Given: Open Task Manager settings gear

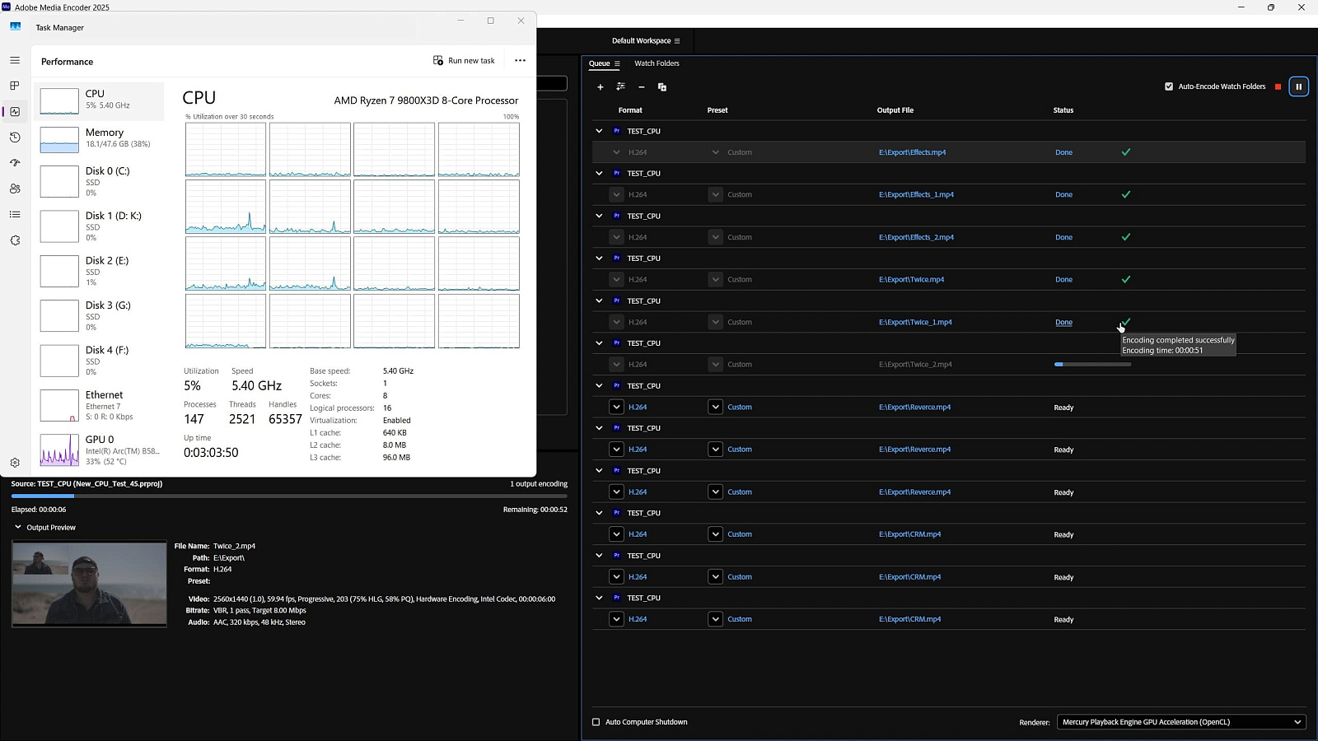Looking at the screenshot, I should [x=15, y=463].
